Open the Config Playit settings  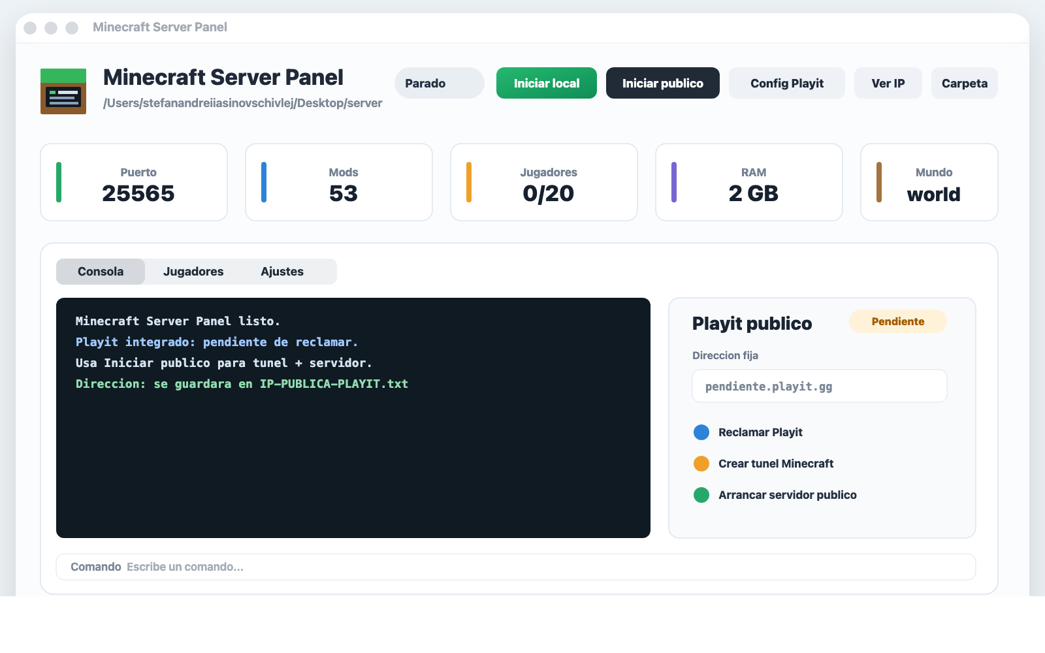(x=787, y=83)
